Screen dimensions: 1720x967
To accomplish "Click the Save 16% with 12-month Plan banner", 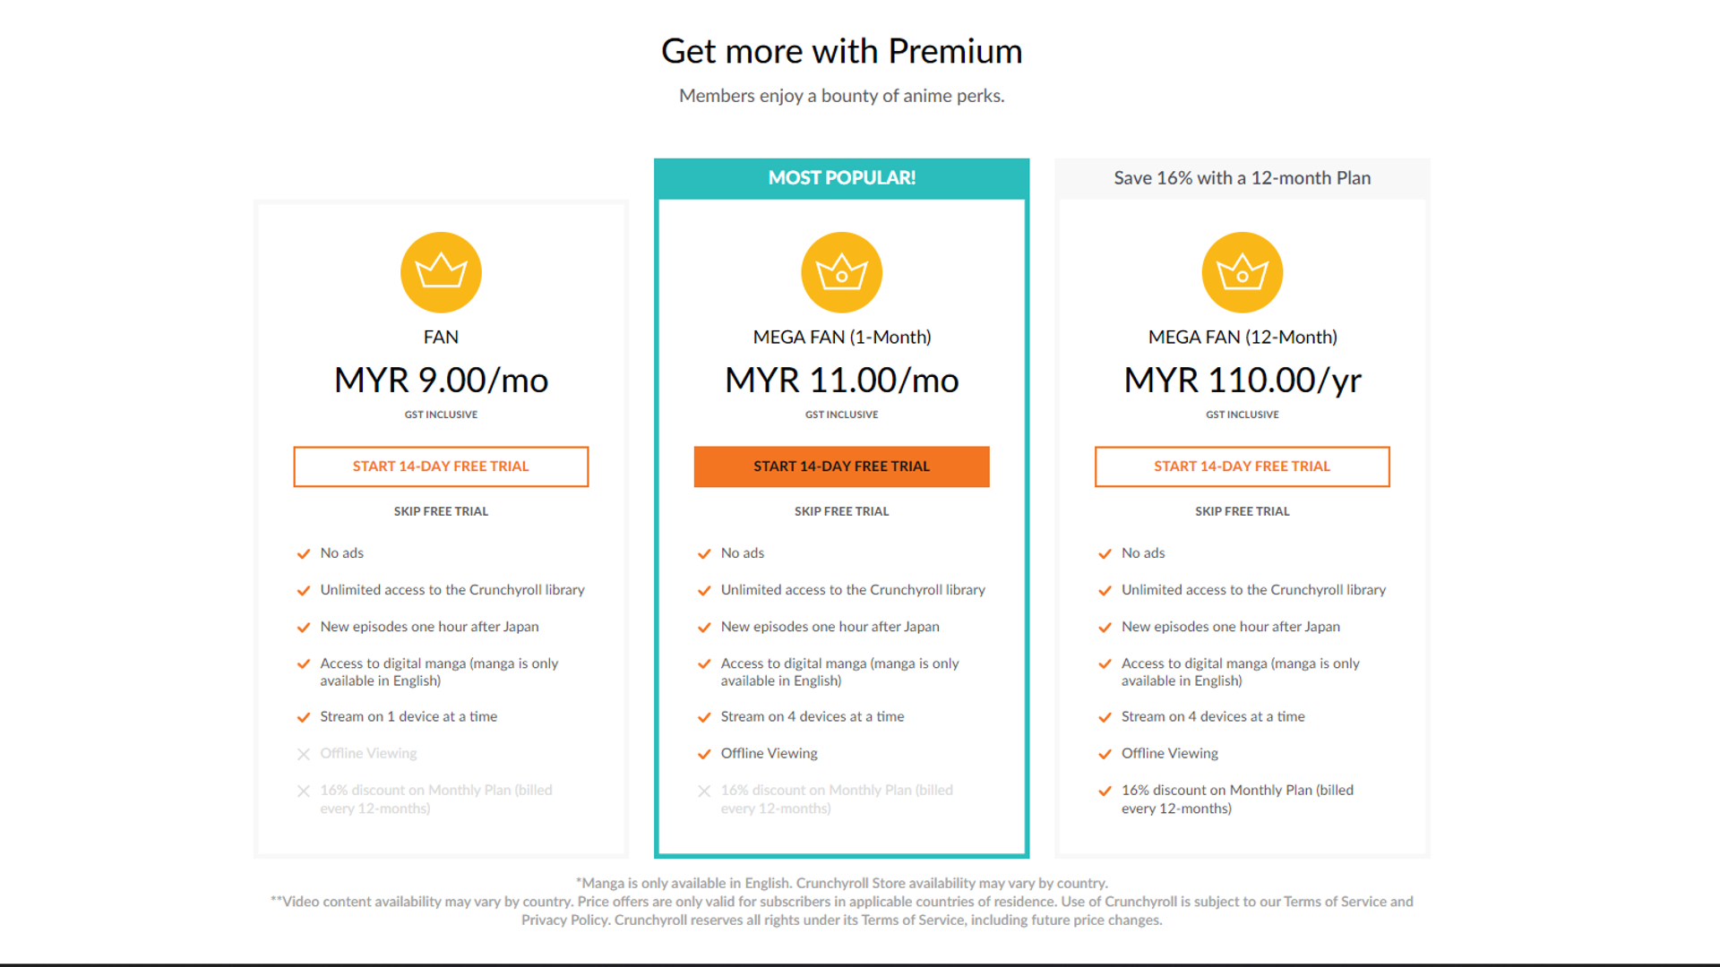I will point(1242,178).
